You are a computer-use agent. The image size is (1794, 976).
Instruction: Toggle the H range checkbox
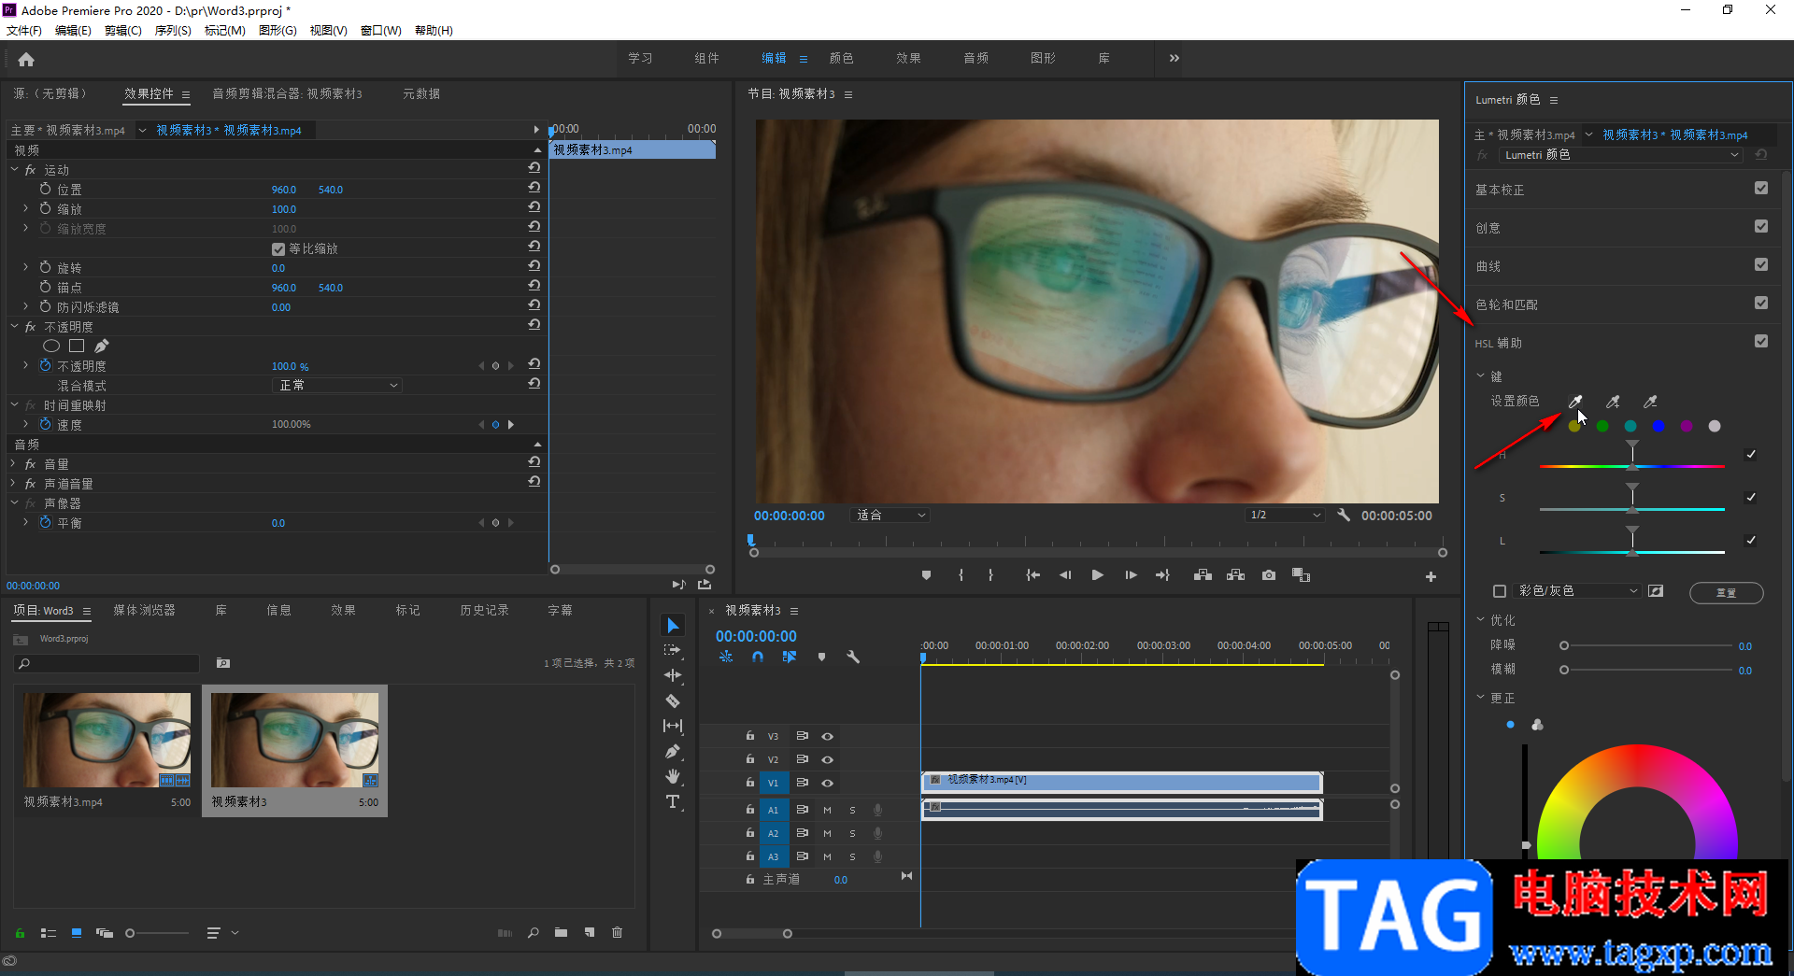[x=1751, y=455]
